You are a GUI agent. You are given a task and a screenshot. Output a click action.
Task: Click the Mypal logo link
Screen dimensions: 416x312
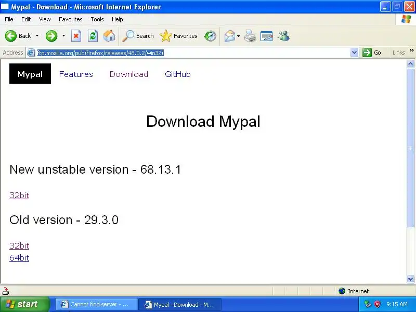pyautogui.click(x=30, y=74)
